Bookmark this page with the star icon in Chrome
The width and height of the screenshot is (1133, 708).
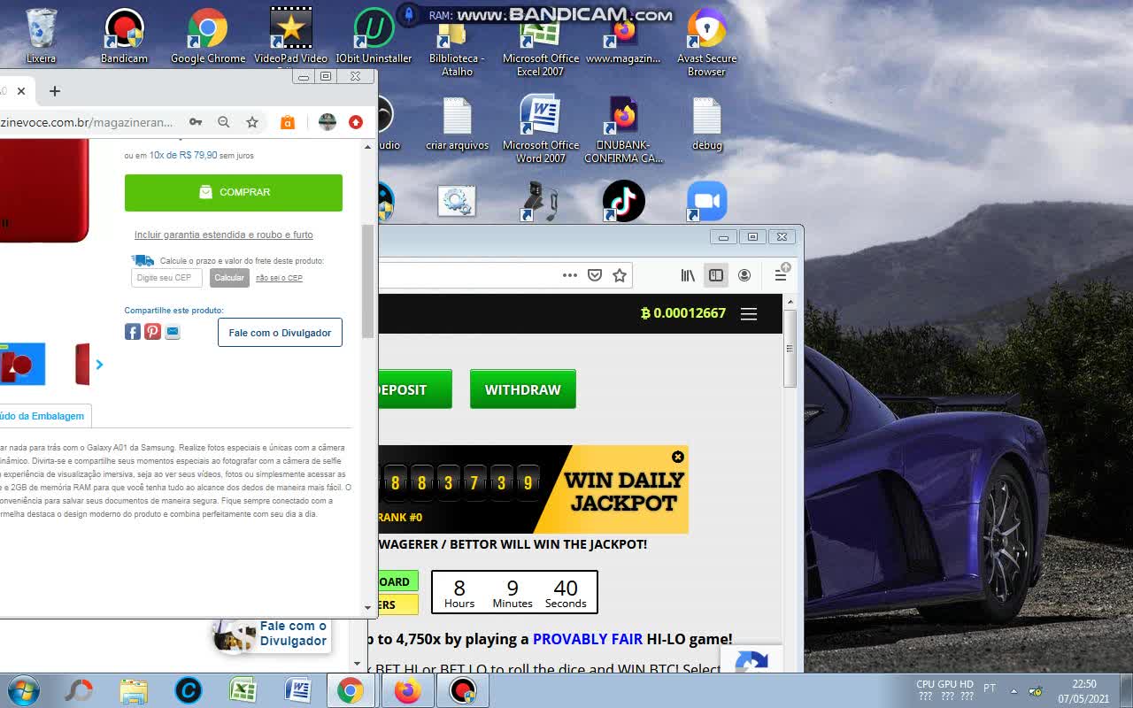tap(252, 122)
